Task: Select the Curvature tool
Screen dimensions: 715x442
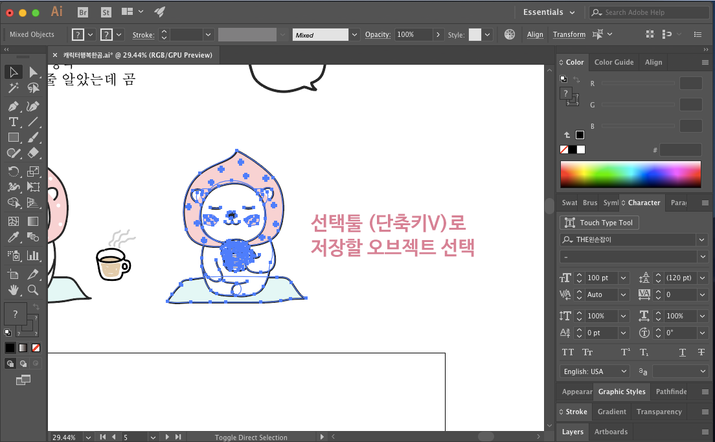Action: click(33, 106)
